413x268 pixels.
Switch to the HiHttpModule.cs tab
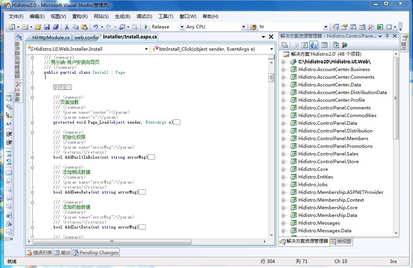point(51,37)
